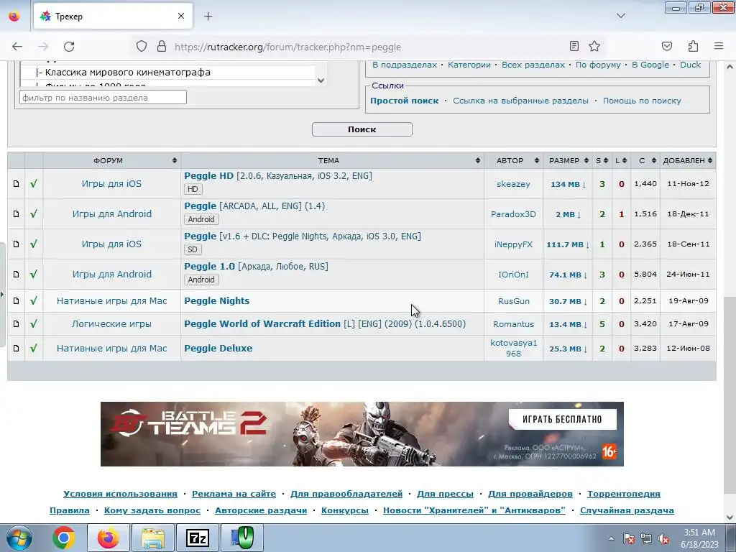
Task: Sort results by РАЗМЕР column
Action: click(568, 160)
